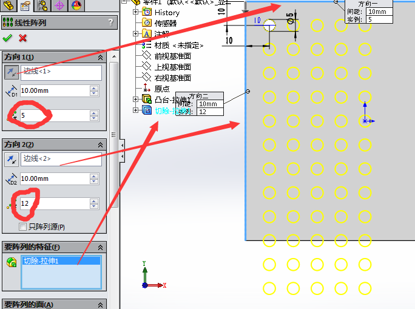The width and height of the screenshot is (415, 309).
Task: Reverse direction 2 arrow button
Action: (12, 160)
